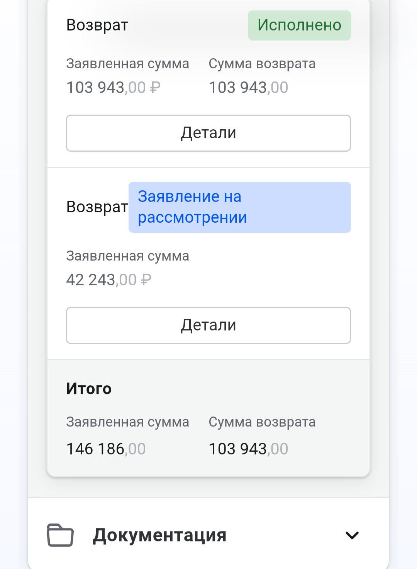Click the green Исполнено status badge
The height and width of the screenshot is (569, 417).
[x=299, y=25]
